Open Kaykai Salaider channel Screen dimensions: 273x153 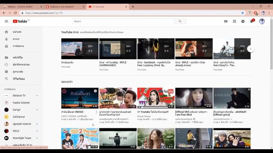tap(21, 103)
